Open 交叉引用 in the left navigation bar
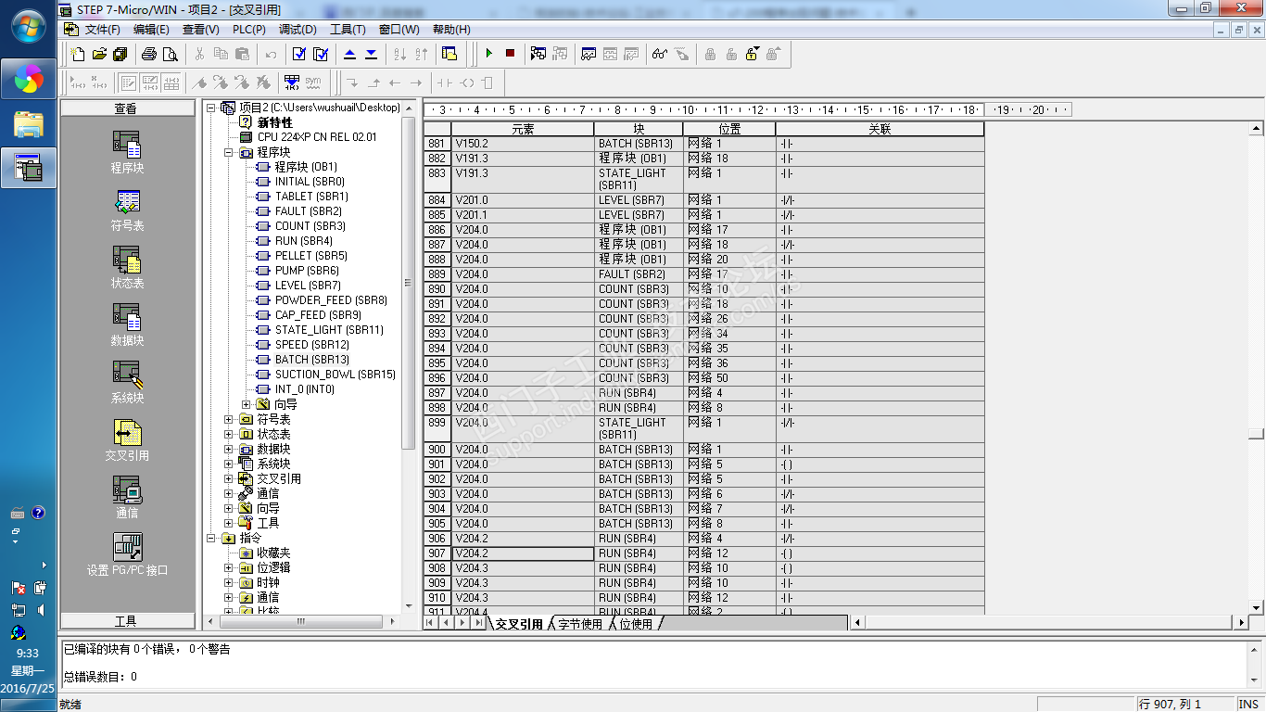 (127, 440)
